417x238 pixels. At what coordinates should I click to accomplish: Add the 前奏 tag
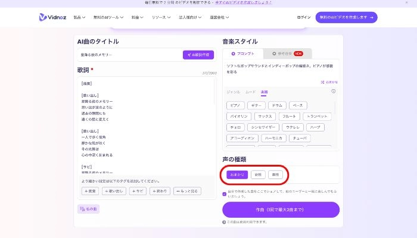tap(90, 191)
